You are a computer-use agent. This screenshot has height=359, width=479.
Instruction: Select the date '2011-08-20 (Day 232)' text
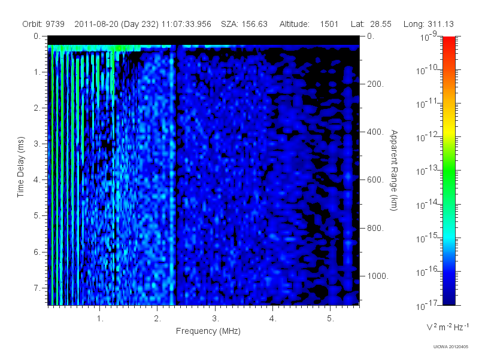click(x=116, y=24)
